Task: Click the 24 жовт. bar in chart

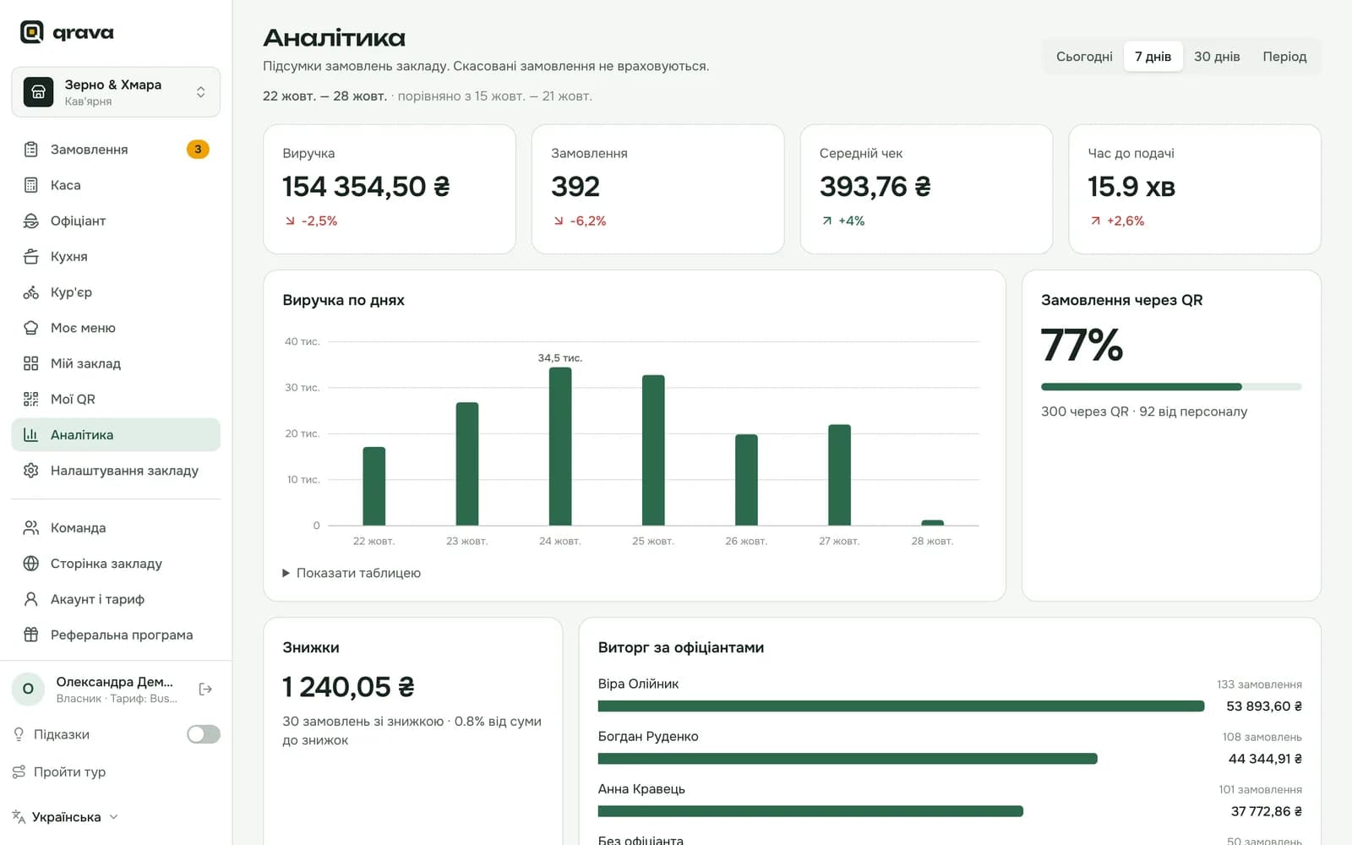Action: pos(560,446)
